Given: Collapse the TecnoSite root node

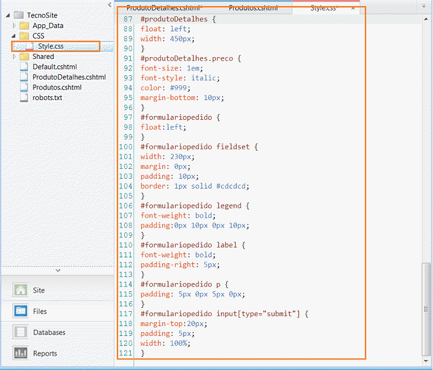Looking at the screenshot, I should 8,15.
